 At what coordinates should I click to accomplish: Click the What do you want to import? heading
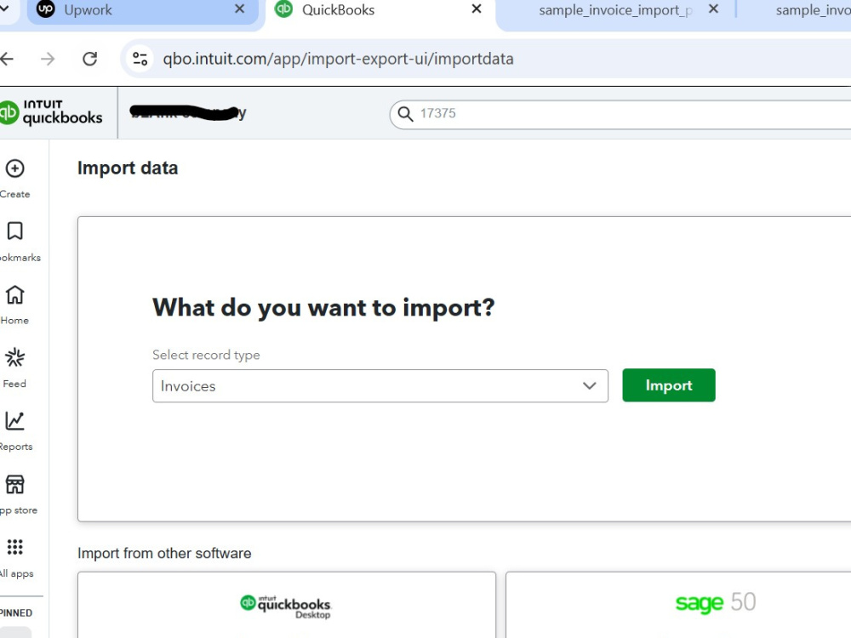click(323, 308)
